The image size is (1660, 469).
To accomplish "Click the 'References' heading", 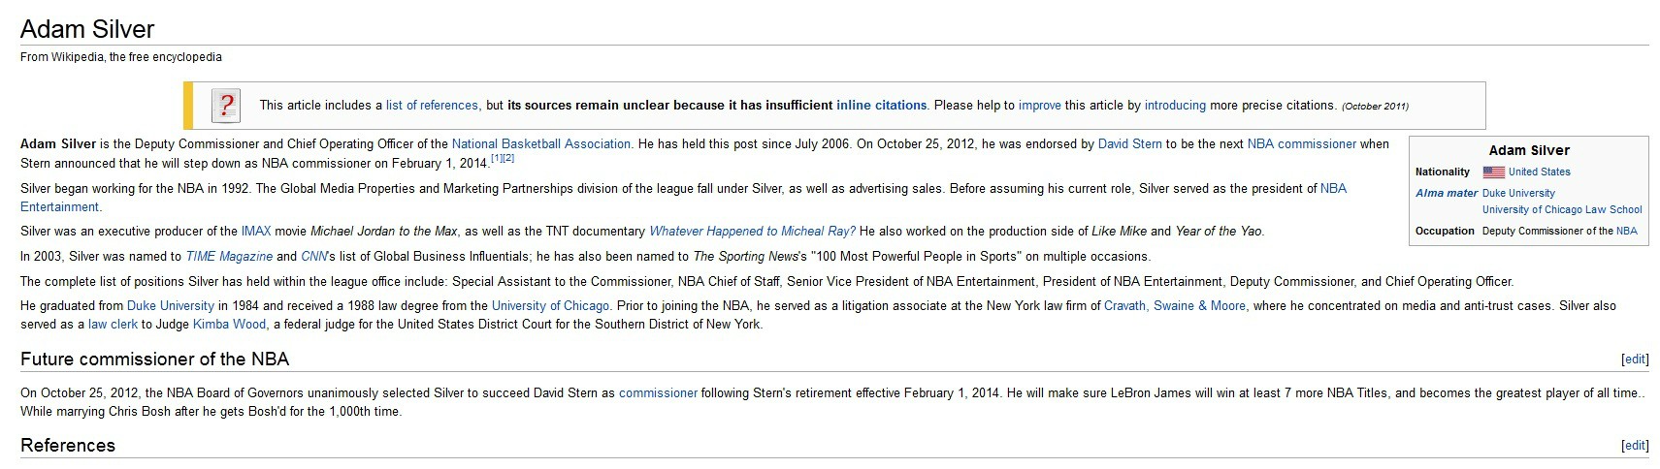I will 68,446.
